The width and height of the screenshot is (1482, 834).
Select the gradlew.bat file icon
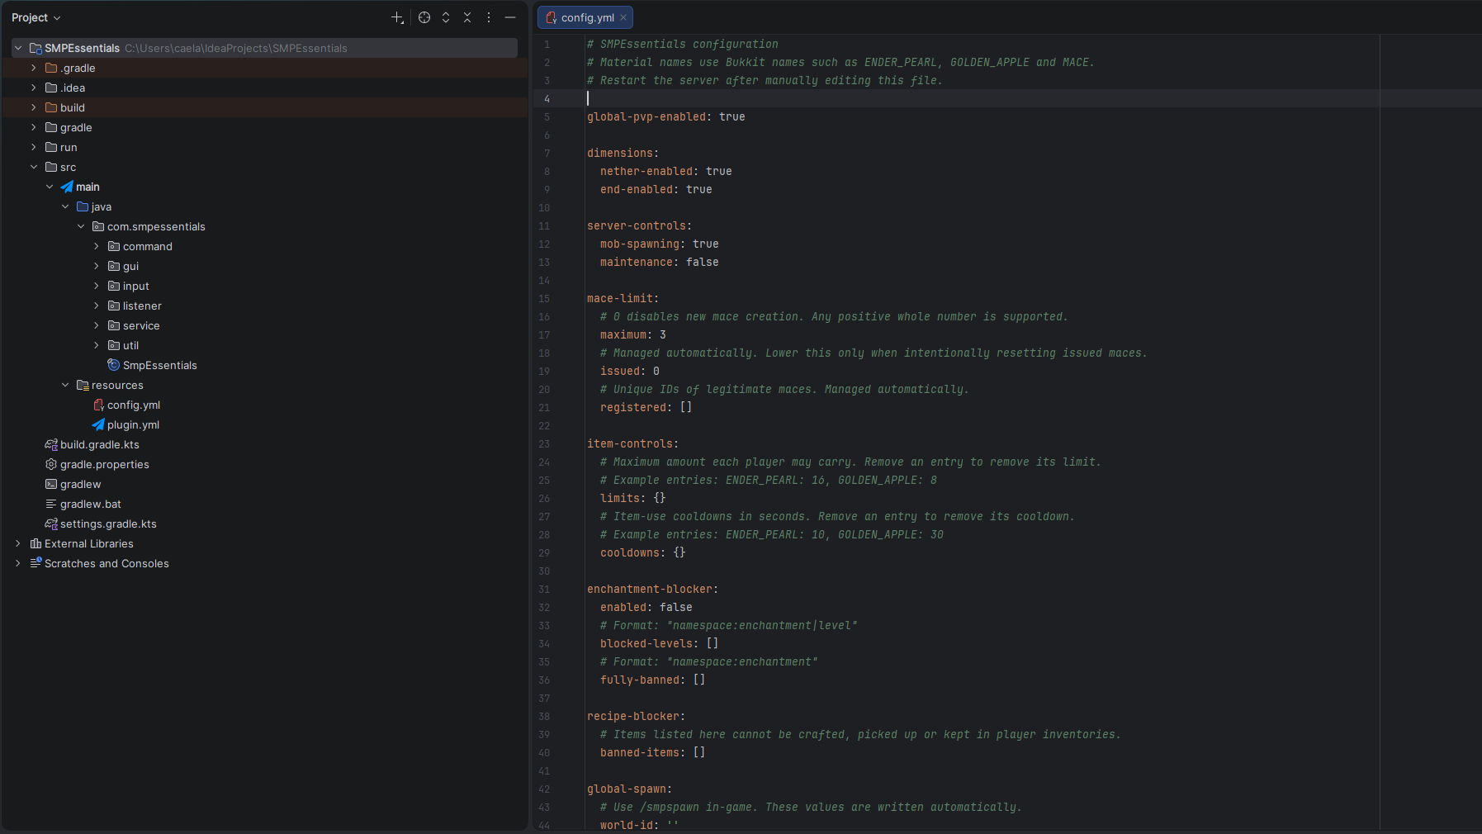[x=51, y=504]
